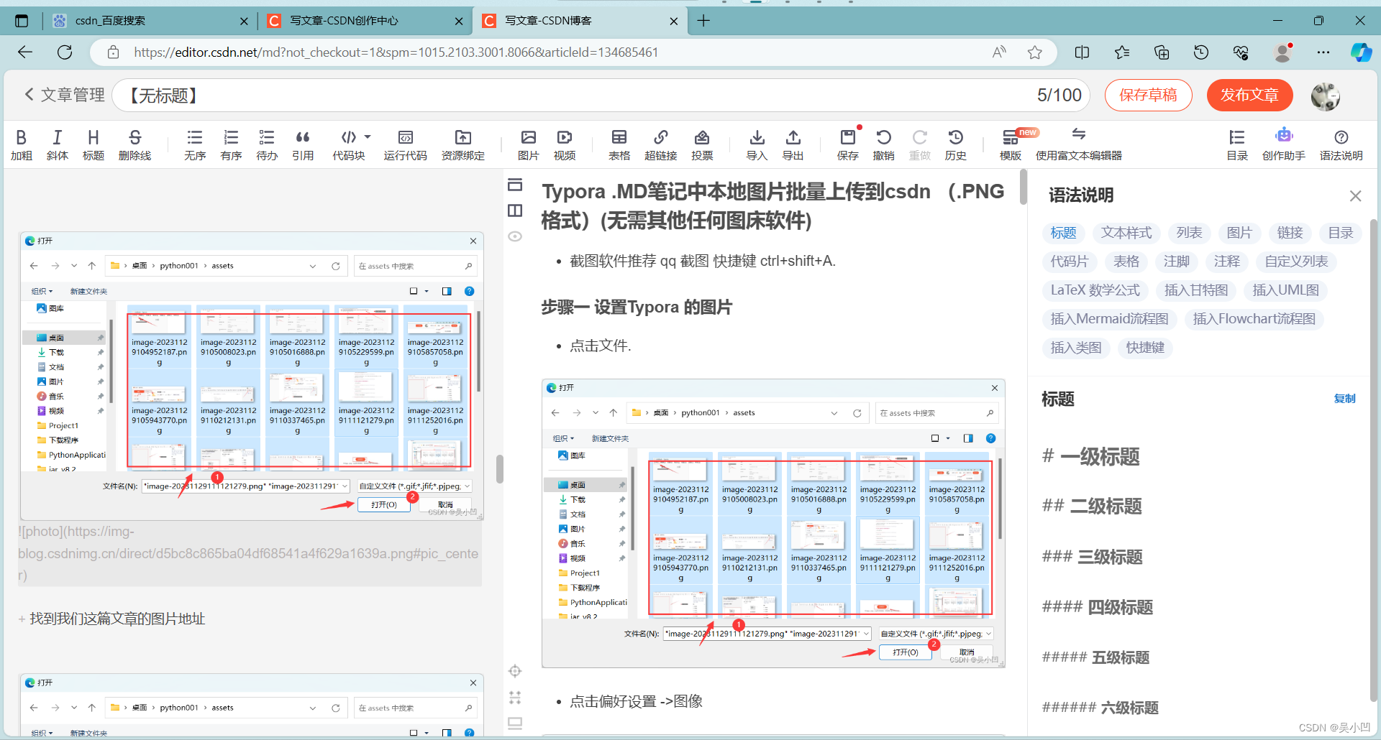The width and height of the screenshot is (1381, 740).
Task: Switch to csdn_百度搜索 browser tab
Action: 148,21
